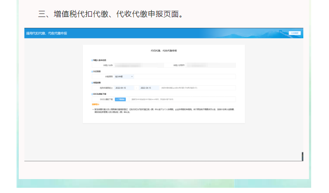Click the 纳税人识别号 field
The height and width of the screenshot is (193, 329).
pos(211,65)
